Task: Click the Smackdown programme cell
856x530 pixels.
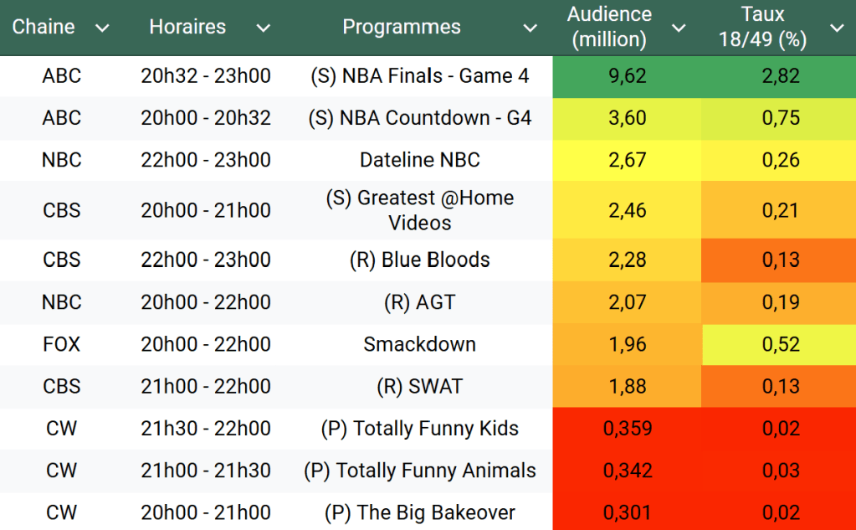Action: point(419,344)
